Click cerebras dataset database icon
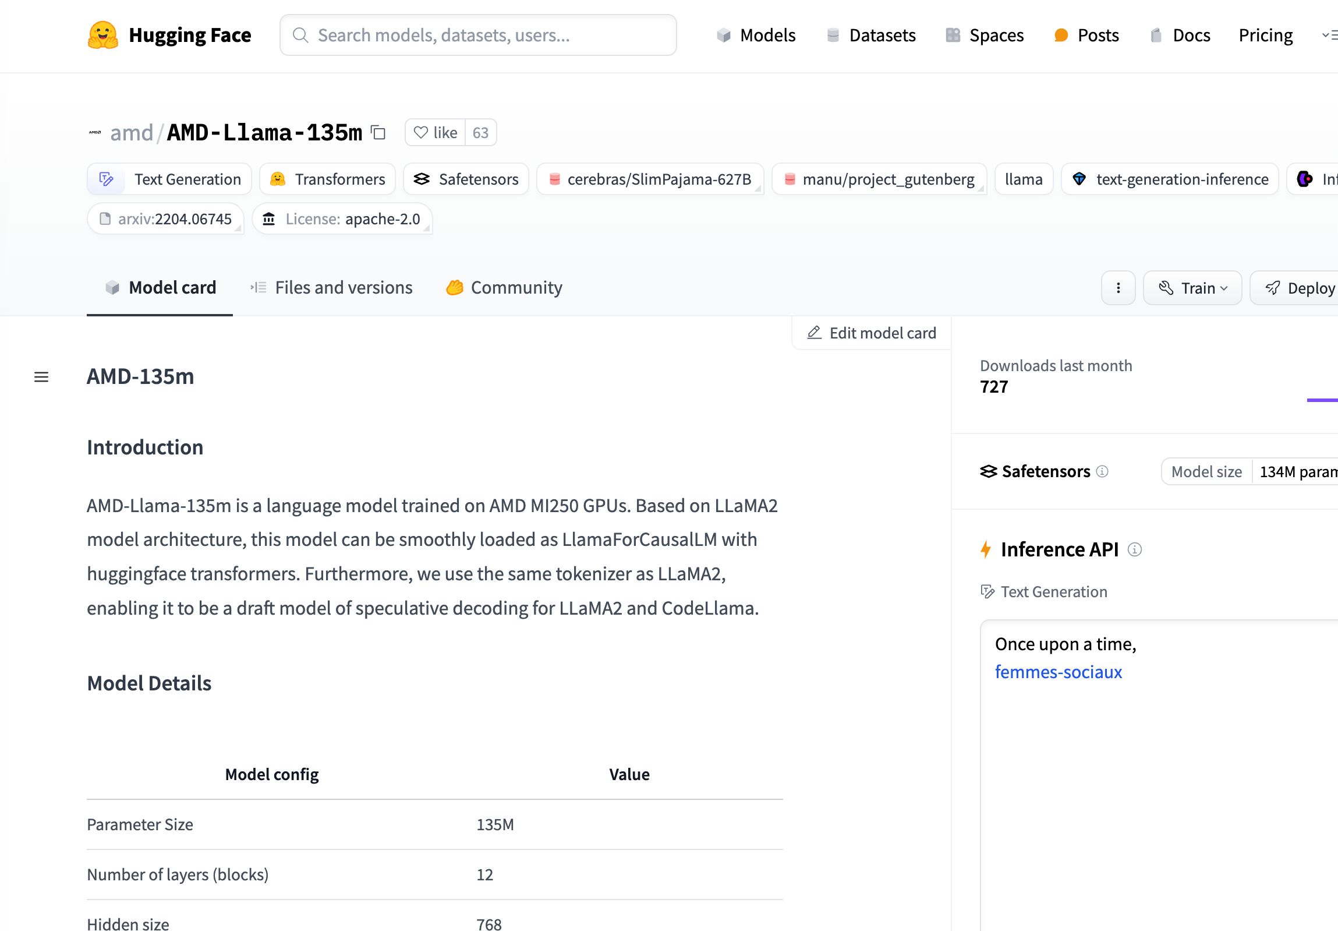The image size is (1338, 931). [x=555, y=179]
